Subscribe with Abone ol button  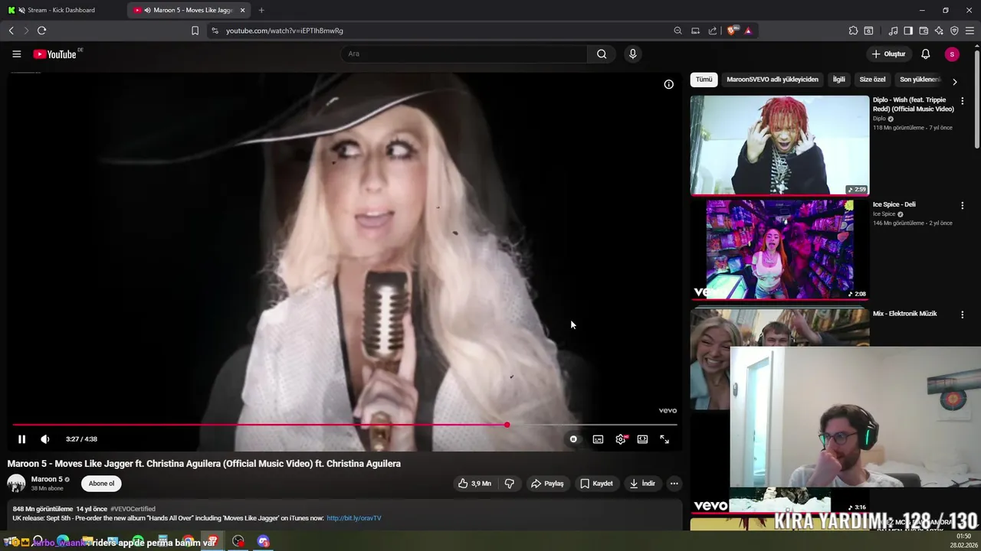[101, 484]
